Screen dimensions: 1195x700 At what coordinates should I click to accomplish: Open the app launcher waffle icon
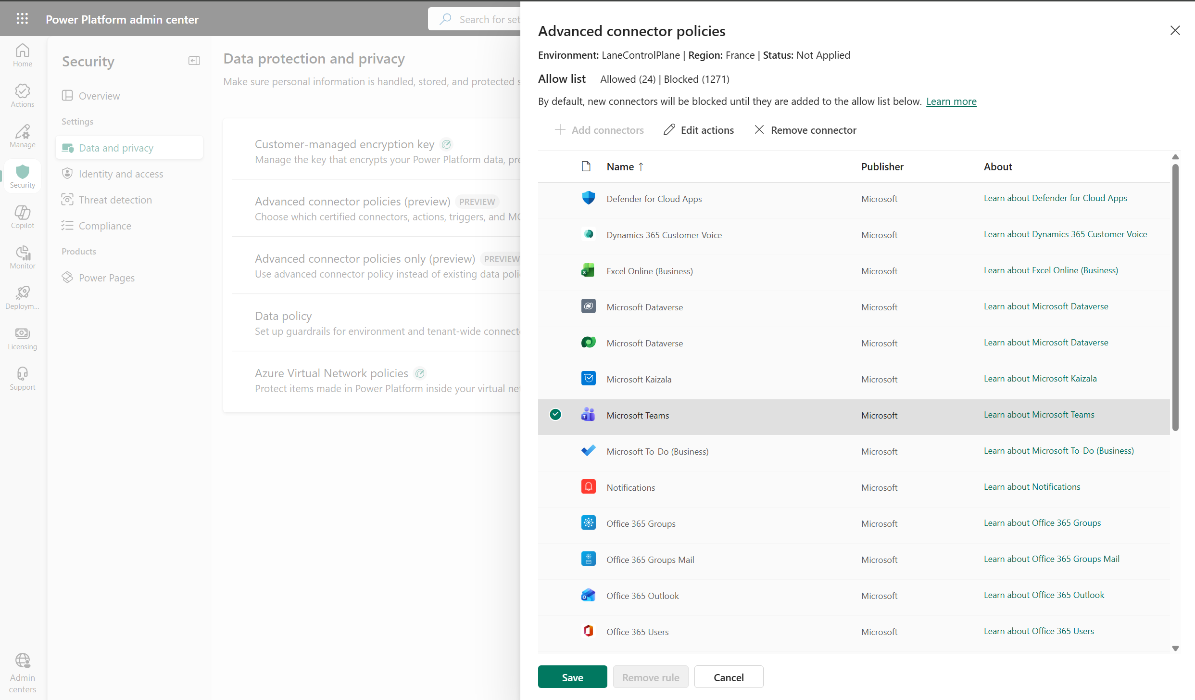tap(22, 19)
